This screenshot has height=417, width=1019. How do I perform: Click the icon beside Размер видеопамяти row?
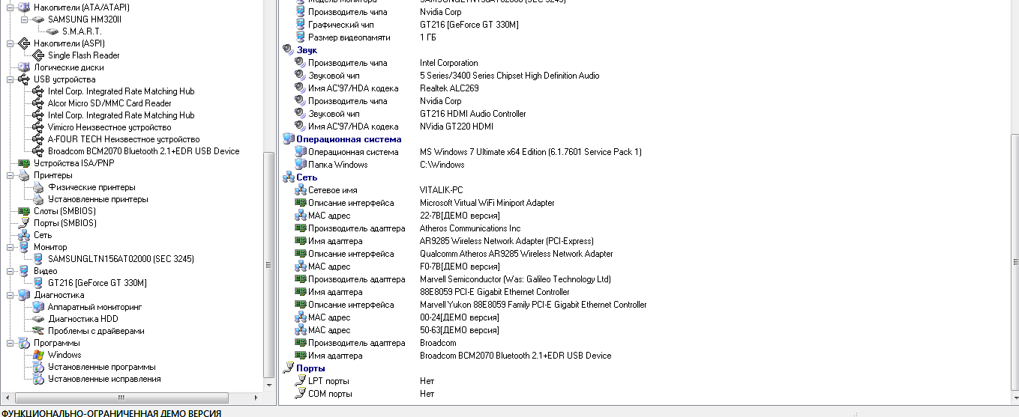pos(300,37)
